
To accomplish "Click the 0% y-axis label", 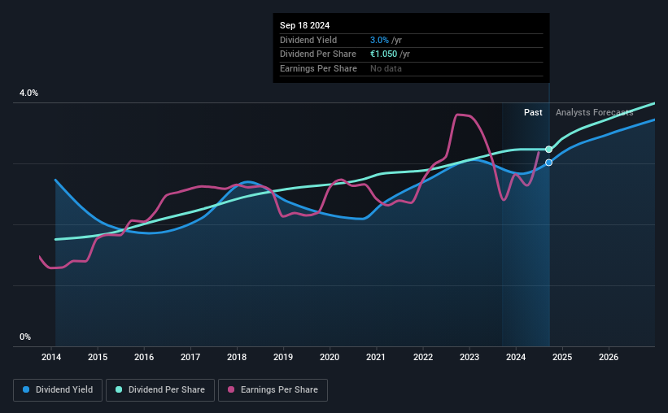I will pyautogui.click(x=25, y=337).
